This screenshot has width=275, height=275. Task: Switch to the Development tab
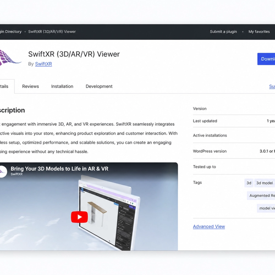pyautogui.click(x=99, y=86)
